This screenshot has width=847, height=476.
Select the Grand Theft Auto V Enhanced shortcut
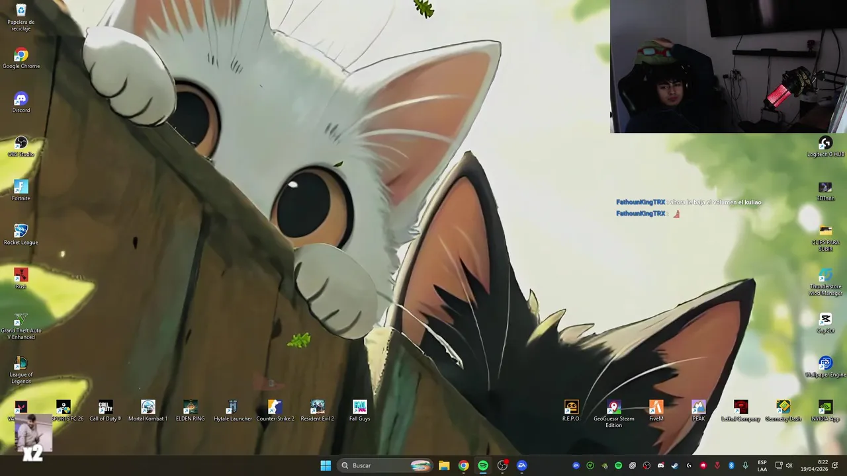[21, 326]
